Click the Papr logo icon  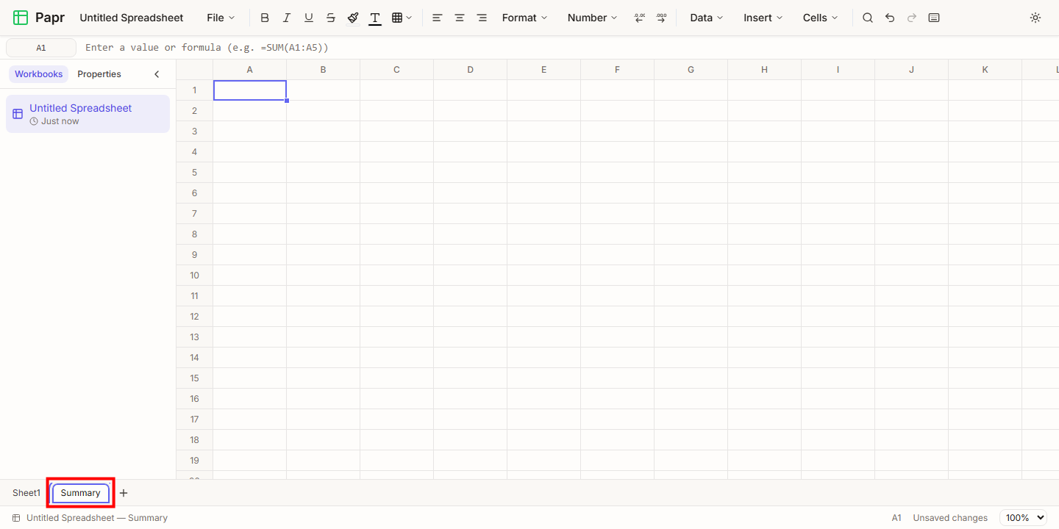(x=21, y=18)
